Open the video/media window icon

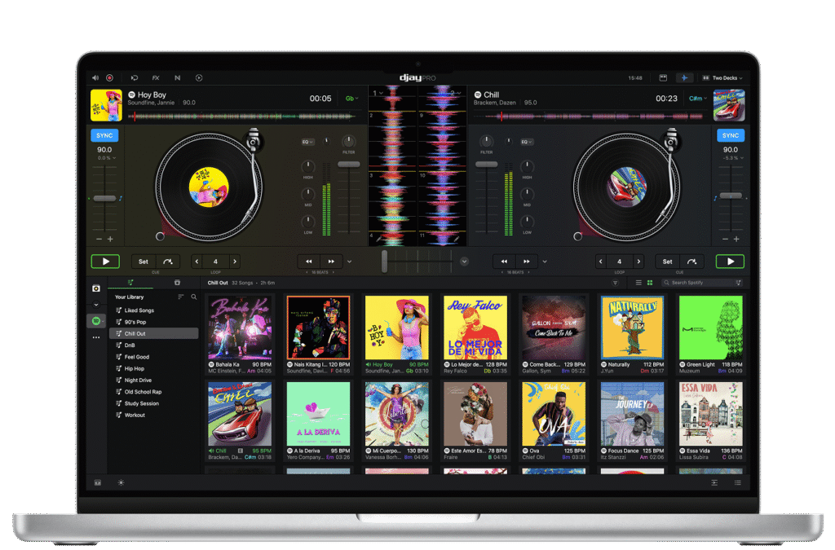click(663, 77)
